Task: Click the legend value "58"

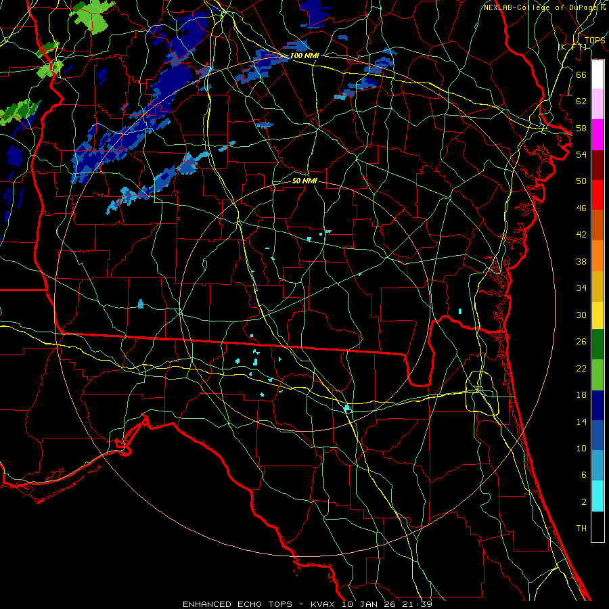Action: 581,128
